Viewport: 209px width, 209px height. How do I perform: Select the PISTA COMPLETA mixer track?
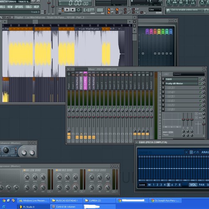pyautogui.click(x=81, y=81)
